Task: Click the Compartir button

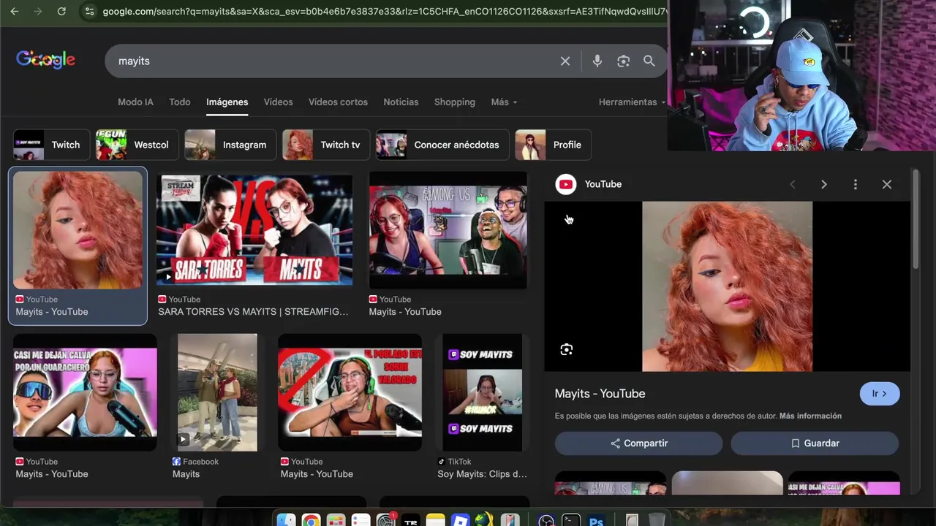Action: [638, 443]
